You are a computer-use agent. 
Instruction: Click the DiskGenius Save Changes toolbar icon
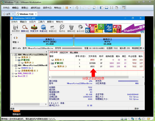[x=16, y=28]
